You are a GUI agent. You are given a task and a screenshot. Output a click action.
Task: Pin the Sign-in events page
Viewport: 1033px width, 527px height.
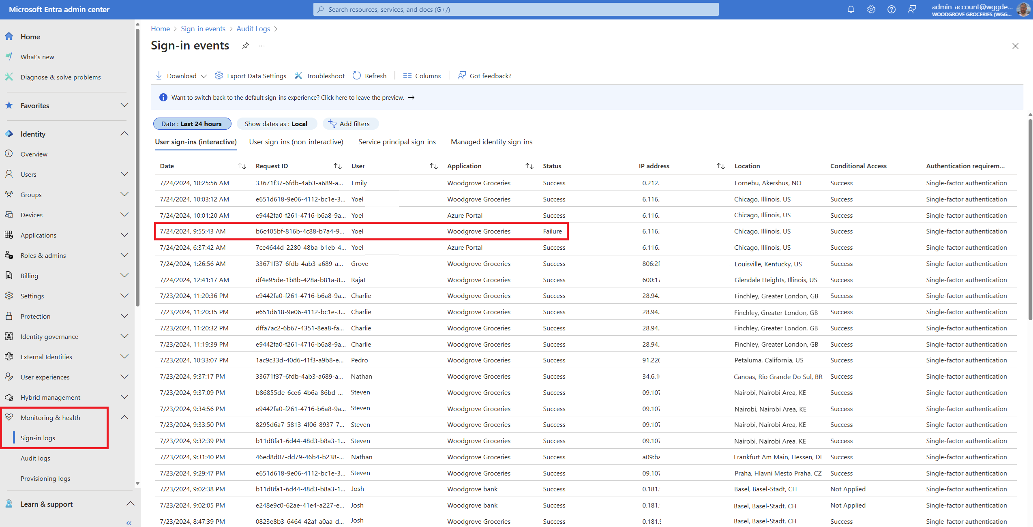(x=245, y=46)
